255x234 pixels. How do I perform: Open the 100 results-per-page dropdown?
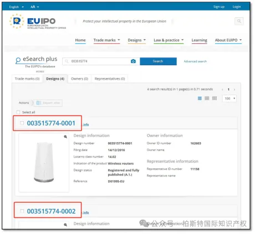[229, 98]
